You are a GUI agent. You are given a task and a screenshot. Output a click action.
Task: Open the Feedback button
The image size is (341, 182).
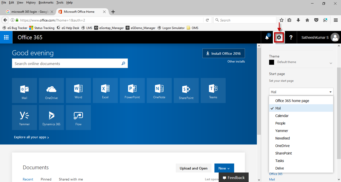click(234, 177)
